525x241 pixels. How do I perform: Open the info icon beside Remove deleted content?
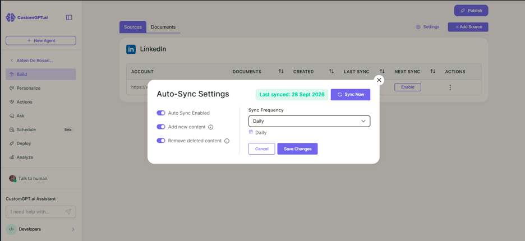pyautogui.click(x=227, y=141)
